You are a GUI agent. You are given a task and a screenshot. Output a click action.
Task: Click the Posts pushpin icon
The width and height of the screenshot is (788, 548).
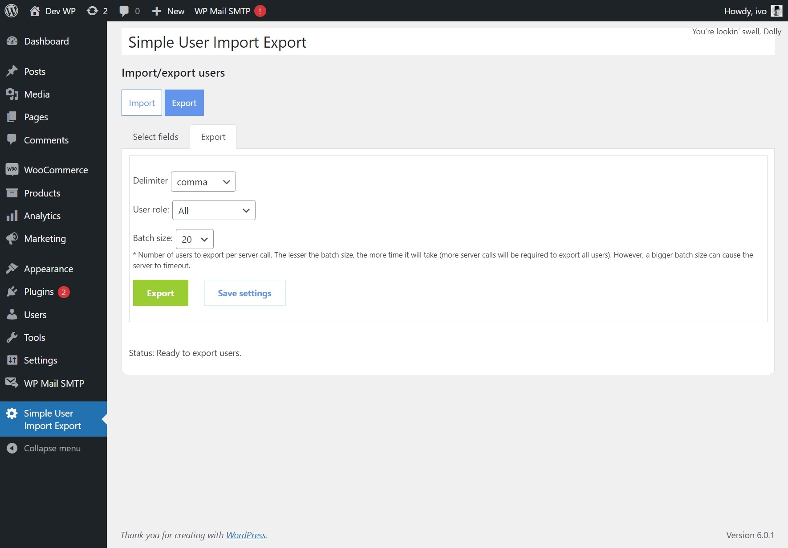coord(12,71)
